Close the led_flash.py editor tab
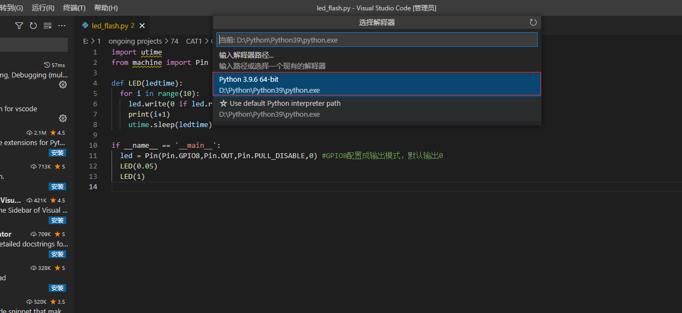The height and width of the screenshot is (313, 682). 141,26
